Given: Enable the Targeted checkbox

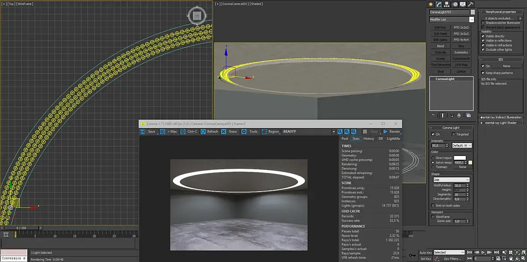Looking at the screenshot, I should (x=454, y=134).
